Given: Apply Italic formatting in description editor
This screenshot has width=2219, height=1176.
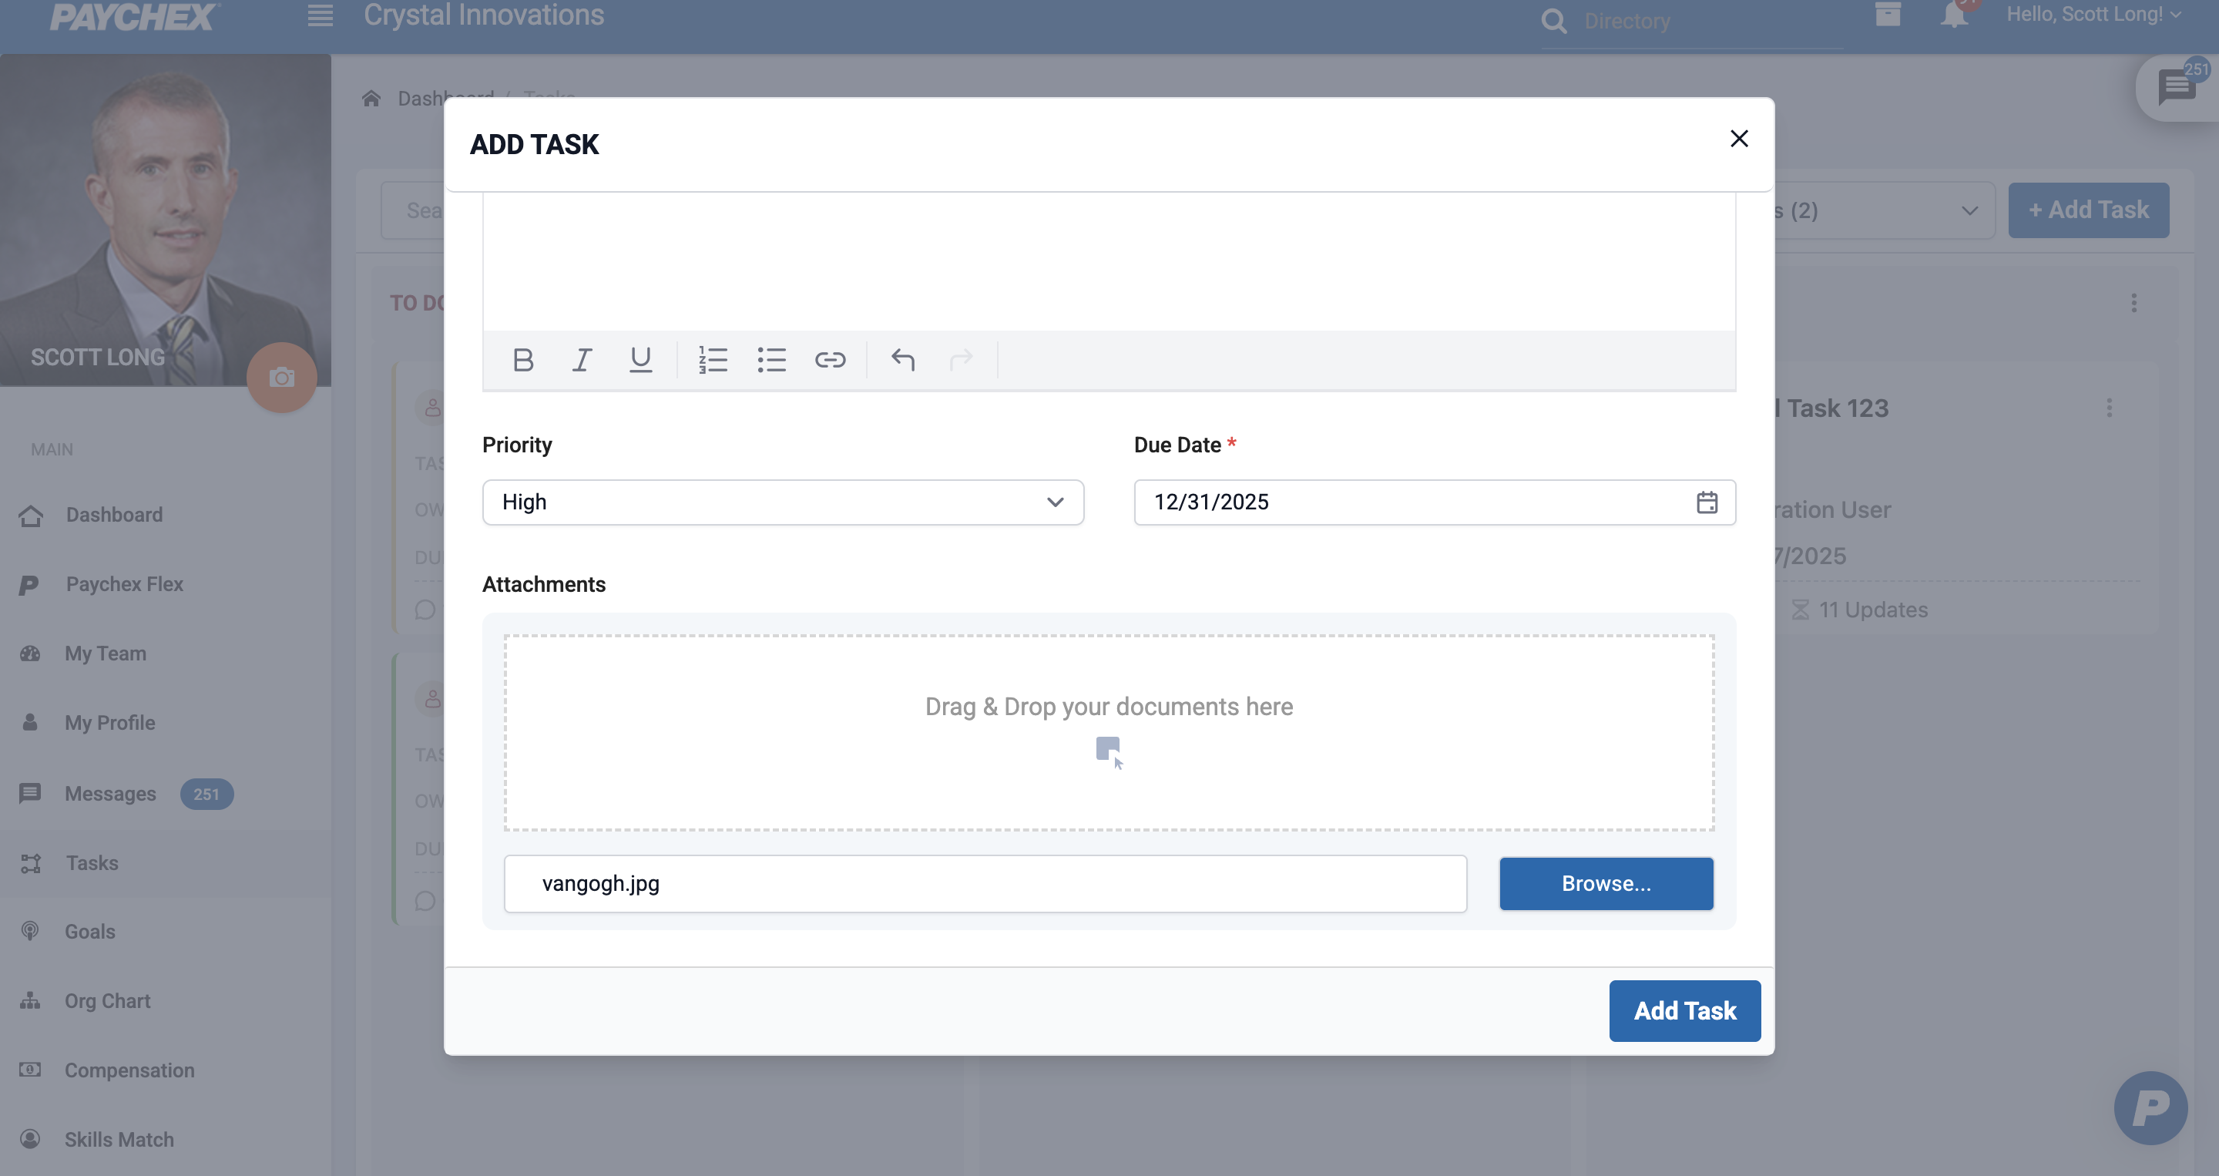Looking at the screenshot, I should coord(582,359).
